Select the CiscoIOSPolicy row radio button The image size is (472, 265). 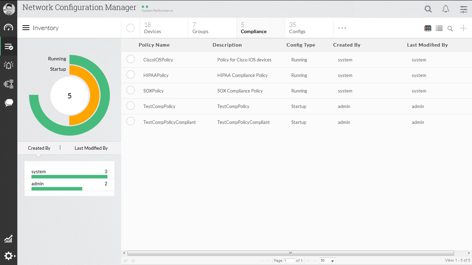pyautogui.click(x=130, y=59)
